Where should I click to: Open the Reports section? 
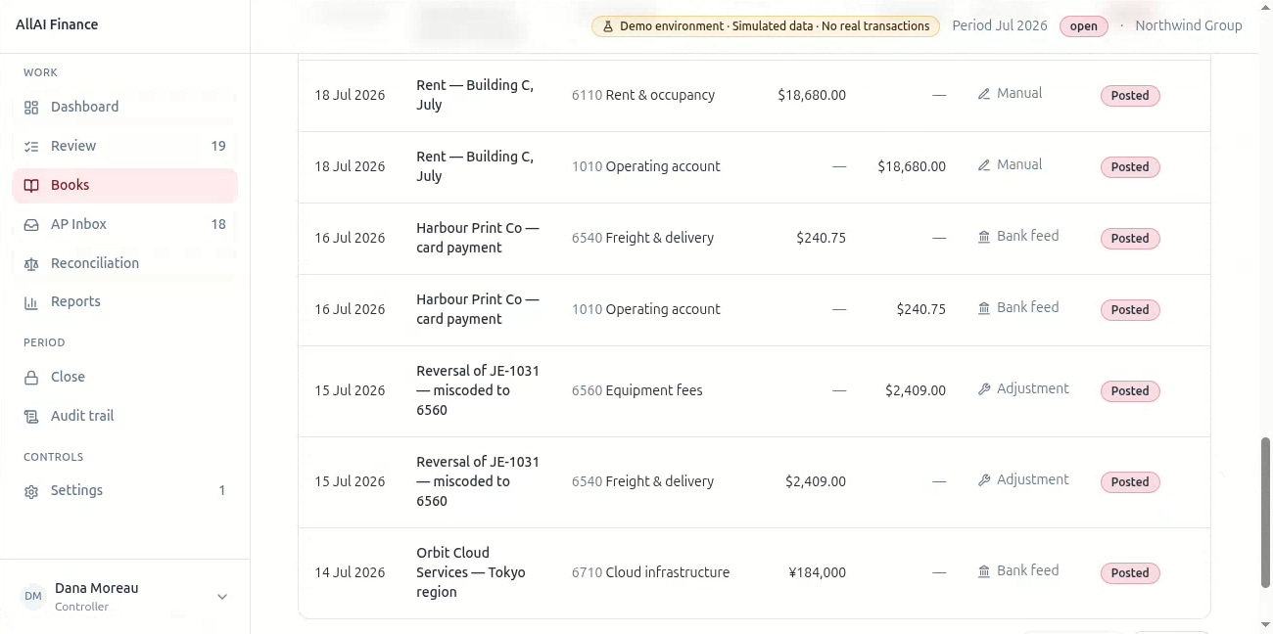coord(125,301)
